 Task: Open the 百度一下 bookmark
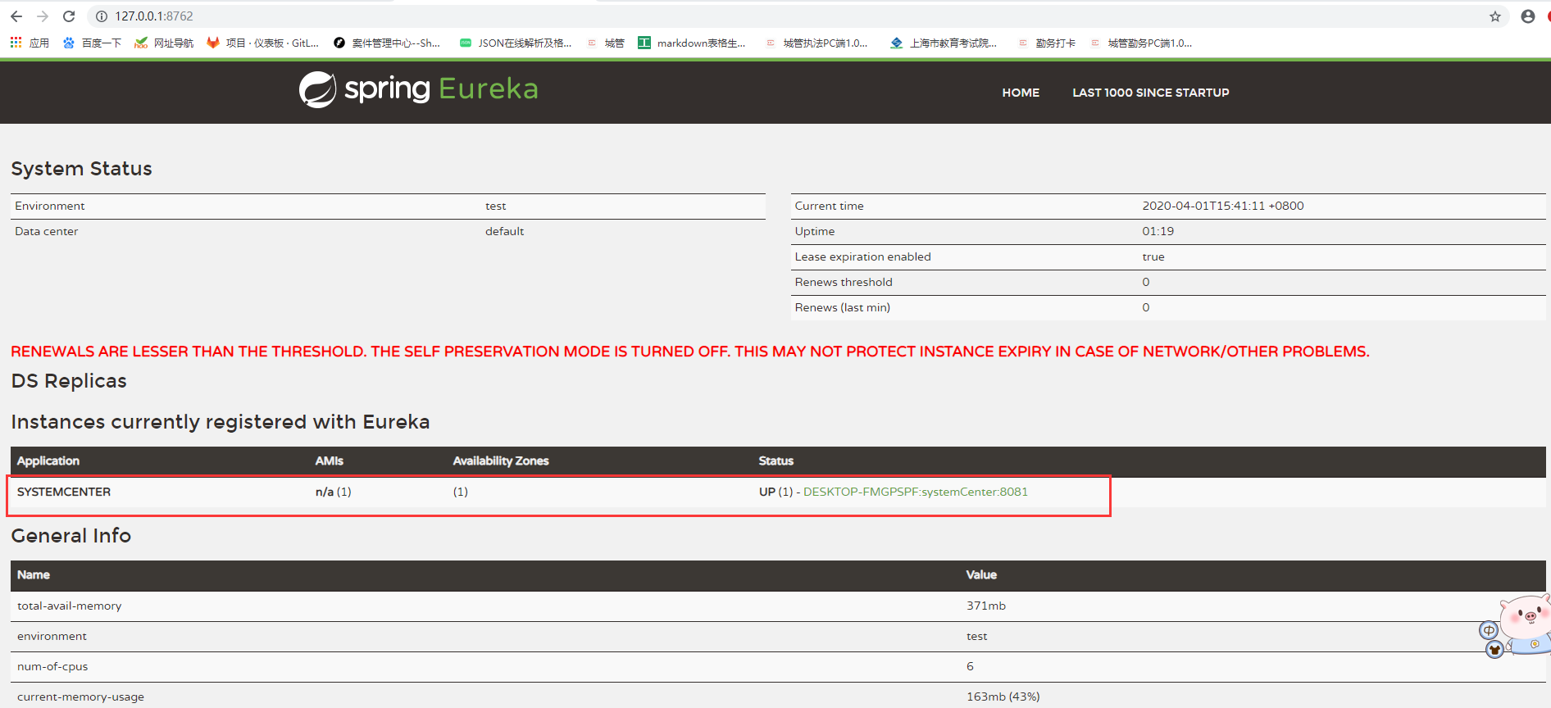92,43
